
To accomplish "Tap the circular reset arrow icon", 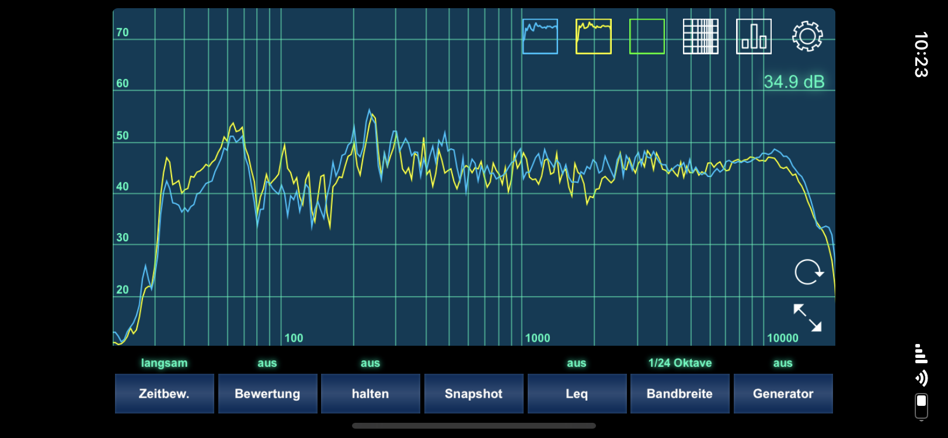I will [808, 272].
